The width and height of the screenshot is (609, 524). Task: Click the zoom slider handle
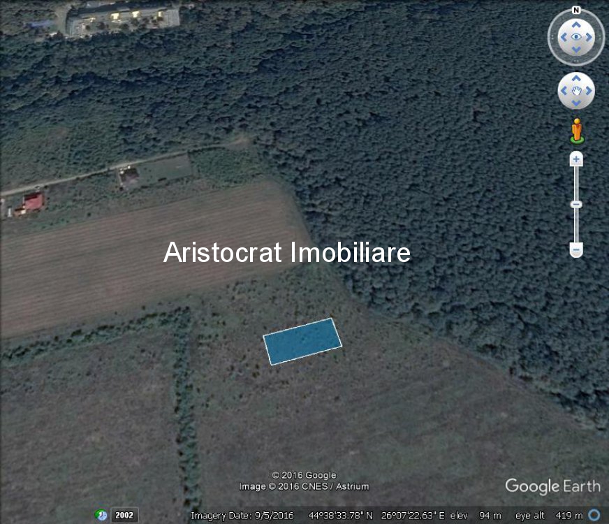coord(576,204)
